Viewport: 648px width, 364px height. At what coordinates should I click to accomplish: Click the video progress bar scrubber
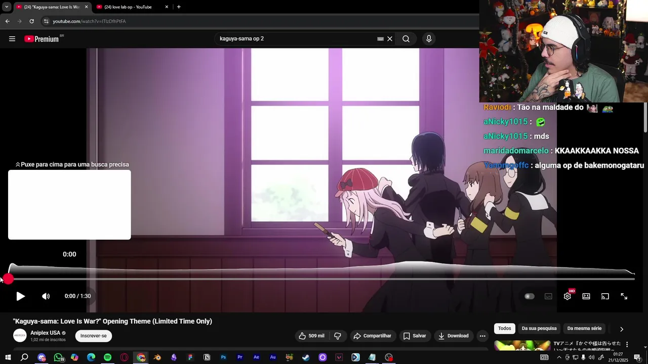click(x=8, y=279)
